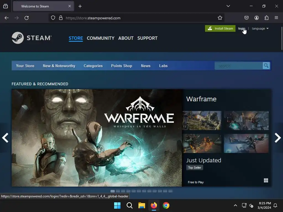Viewport: 283px width, 212px height.
Task: Go to next featured game
Action: click(x=277, y=138)
